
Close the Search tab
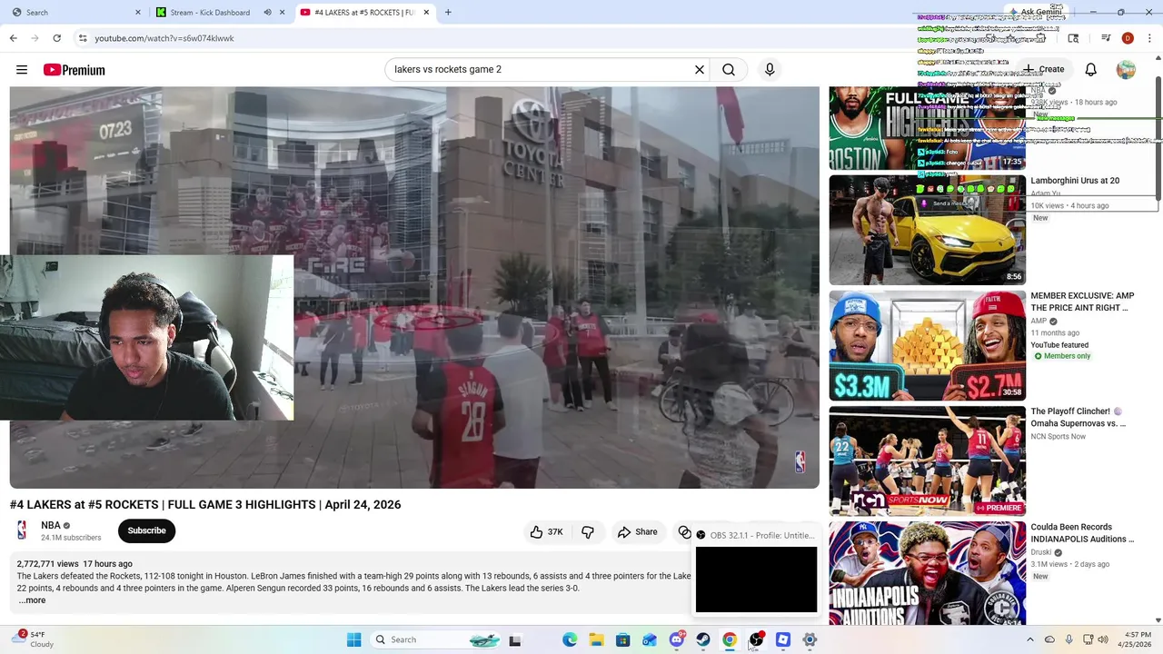click(x=138, y=13)
